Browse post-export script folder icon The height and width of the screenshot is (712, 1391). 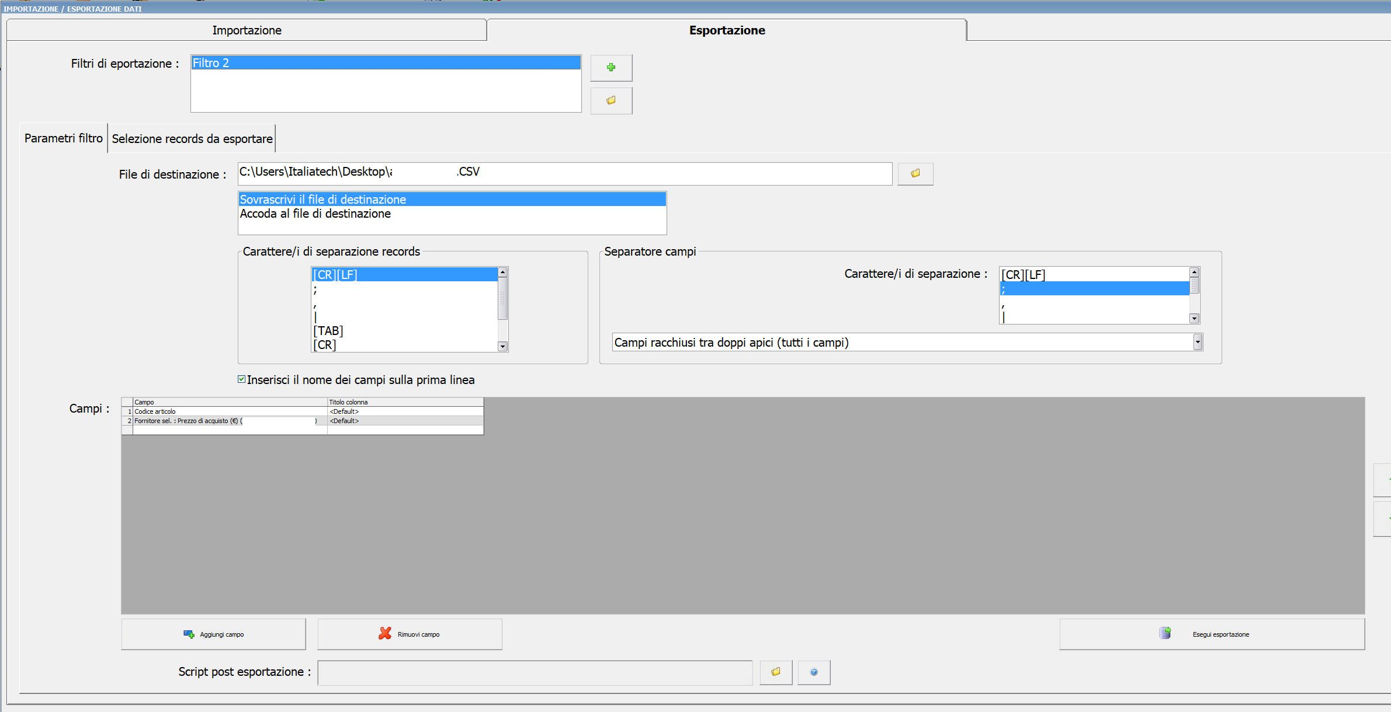click(x=776, y=672)
